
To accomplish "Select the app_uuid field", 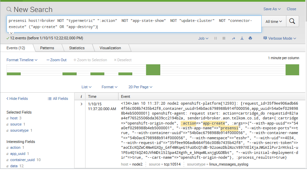I will click(x=18, y=154).
